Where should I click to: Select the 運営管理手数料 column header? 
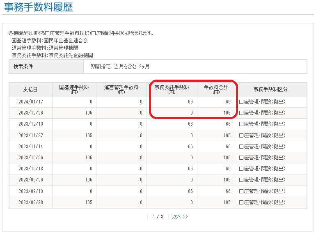coord(121,89)
